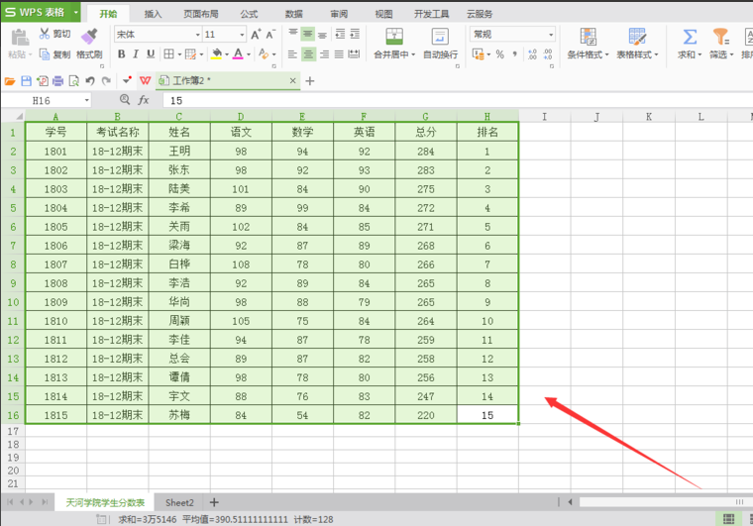
Task: Toggle Underline formatting button
Action: click(151, 54)
